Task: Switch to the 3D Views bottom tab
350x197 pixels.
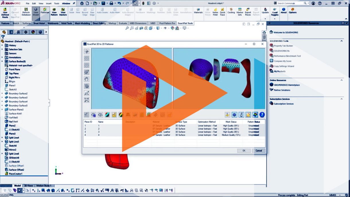Action: coord(28,186)
